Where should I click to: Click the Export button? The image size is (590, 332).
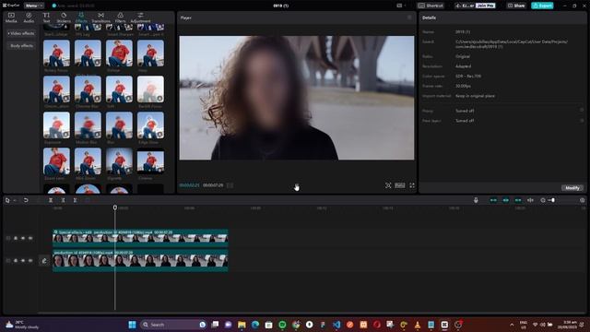coord(542,6)
